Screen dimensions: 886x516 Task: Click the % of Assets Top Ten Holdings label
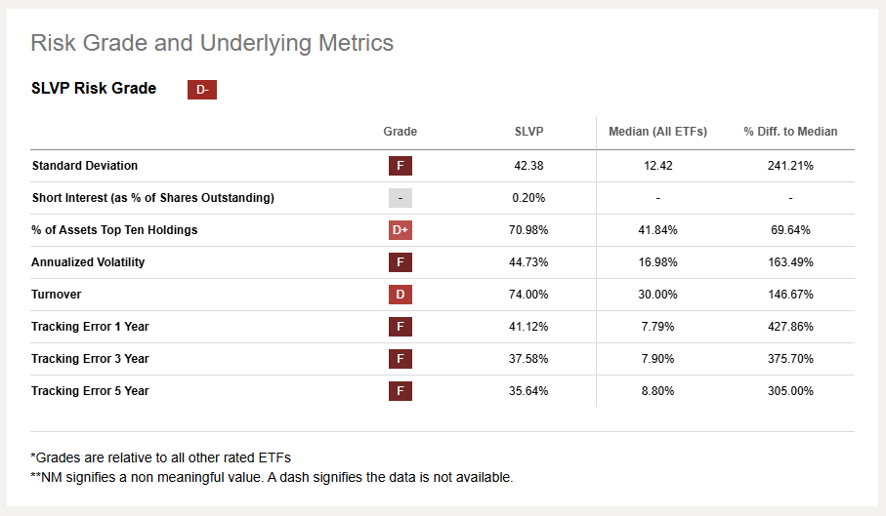(114, 230)
